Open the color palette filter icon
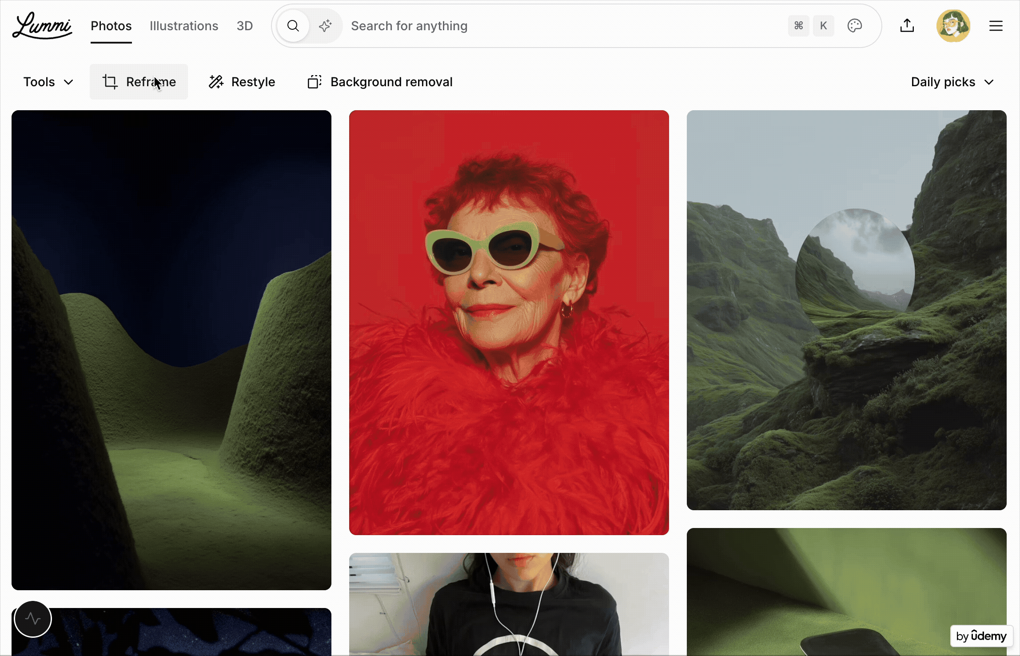This screenshot has width=1020, height=656. tap(854, 26)
